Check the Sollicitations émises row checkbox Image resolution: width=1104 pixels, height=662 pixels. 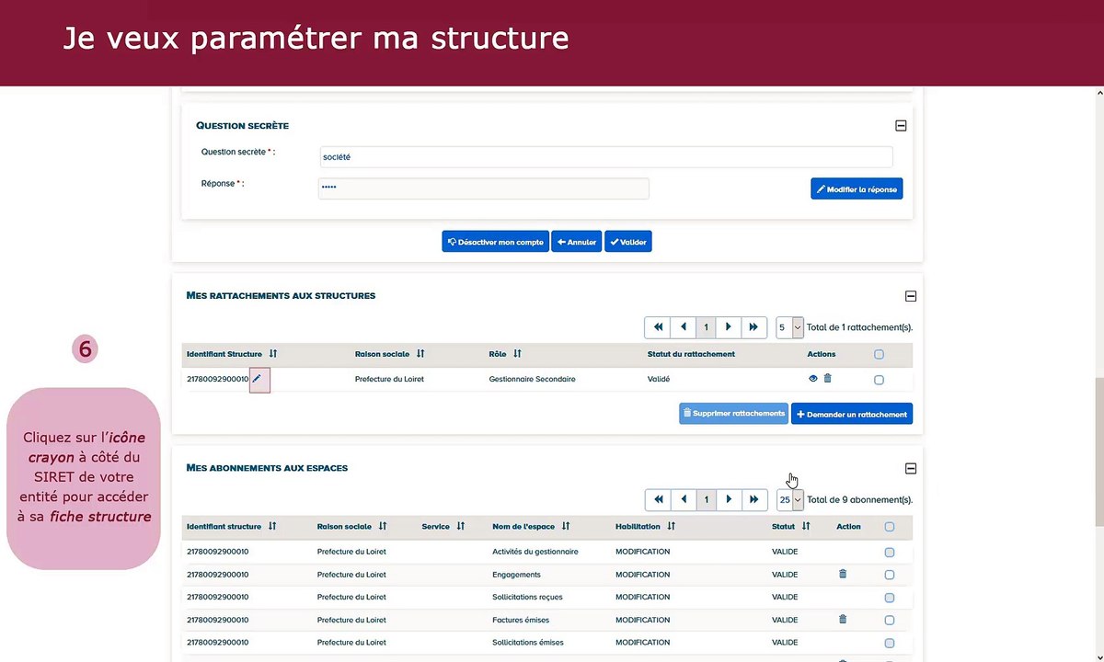(x=889, y=643)
